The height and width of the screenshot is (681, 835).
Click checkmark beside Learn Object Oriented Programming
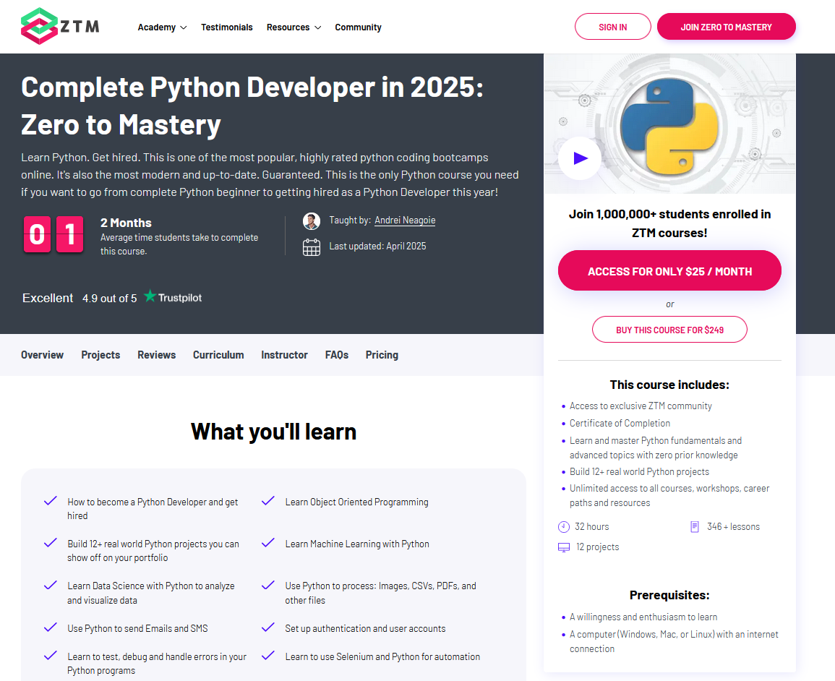coord(268,501)
